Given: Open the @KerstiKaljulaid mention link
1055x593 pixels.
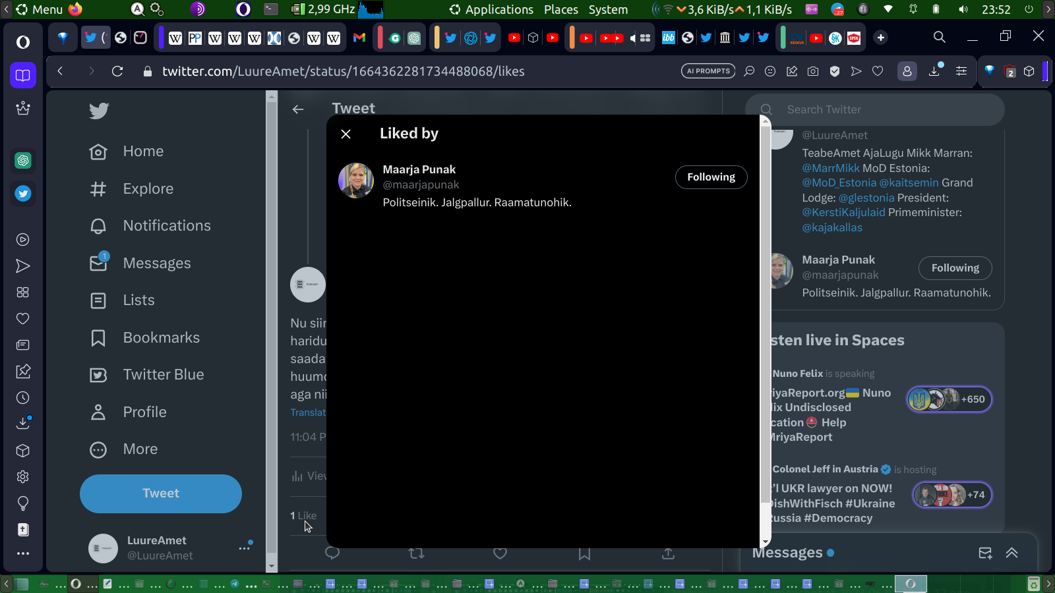Looking at the screenshot, I should [x=843, y=212].
